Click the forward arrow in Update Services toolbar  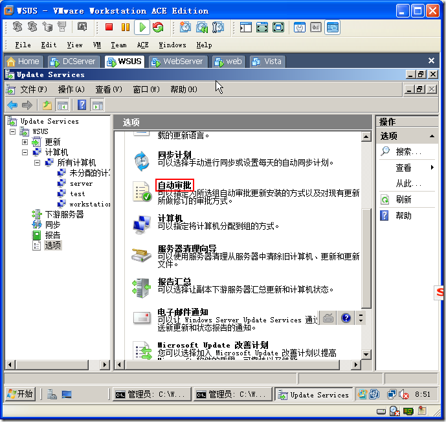[27, 105]
